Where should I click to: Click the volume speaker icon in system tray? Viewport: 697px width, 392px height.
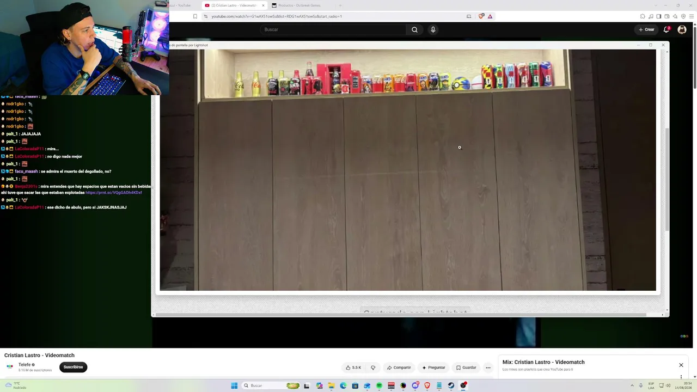668,385
